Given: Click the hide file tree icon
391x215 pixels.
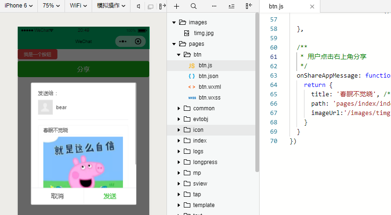Looking at the screenshot, I should click(249, 6).
